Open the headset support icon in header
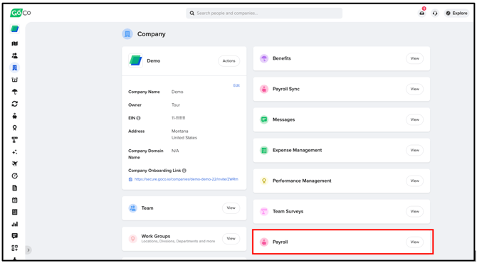Image resolution: width=477 pixels, height=263 pixels. pyautogui.click(x=435, y=13)
